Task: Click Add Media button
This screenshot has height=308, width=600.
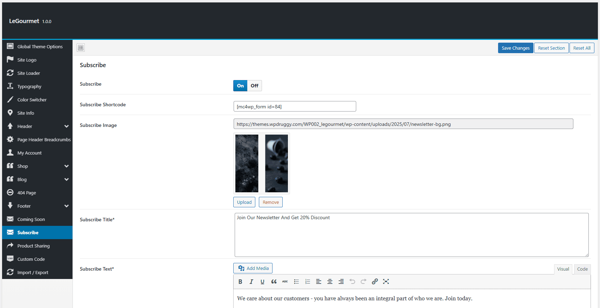Action: click(253, 268)
